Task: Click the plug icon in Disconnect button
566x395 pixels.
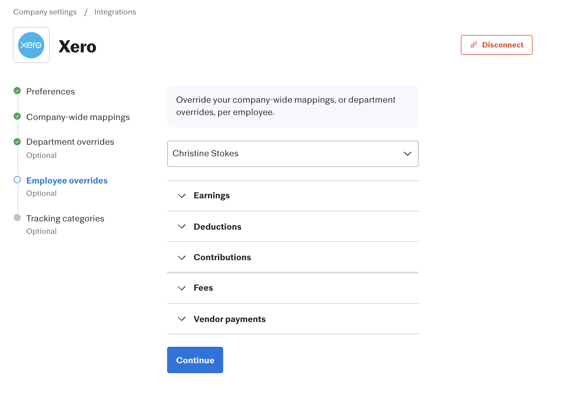Action: coord(474,45)
